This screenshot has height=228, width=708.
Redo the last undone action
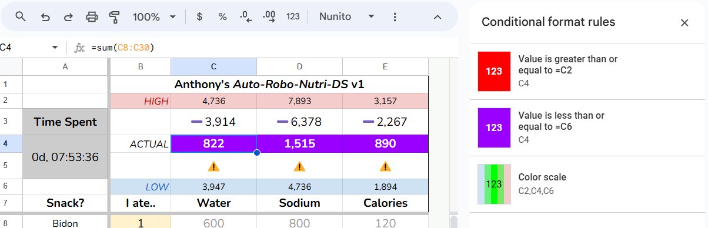[68, 16]
